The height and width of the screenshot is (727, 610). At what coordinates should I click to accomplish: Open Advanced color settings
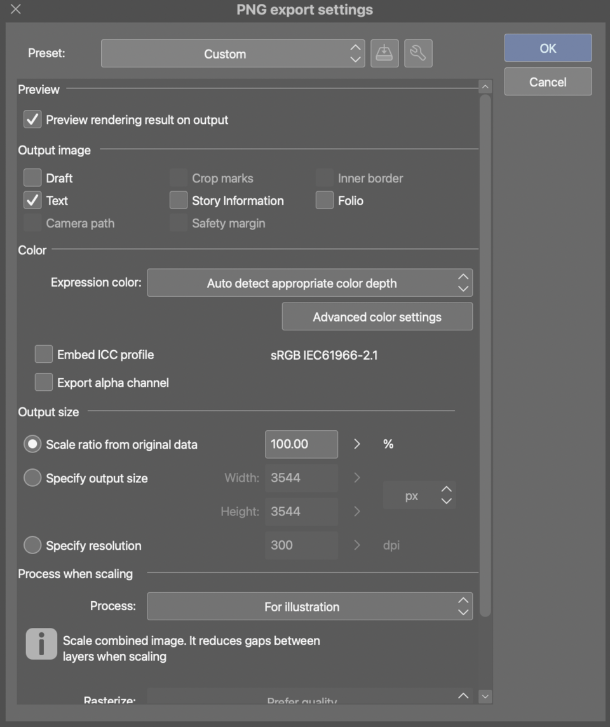(x=377, y=317)
